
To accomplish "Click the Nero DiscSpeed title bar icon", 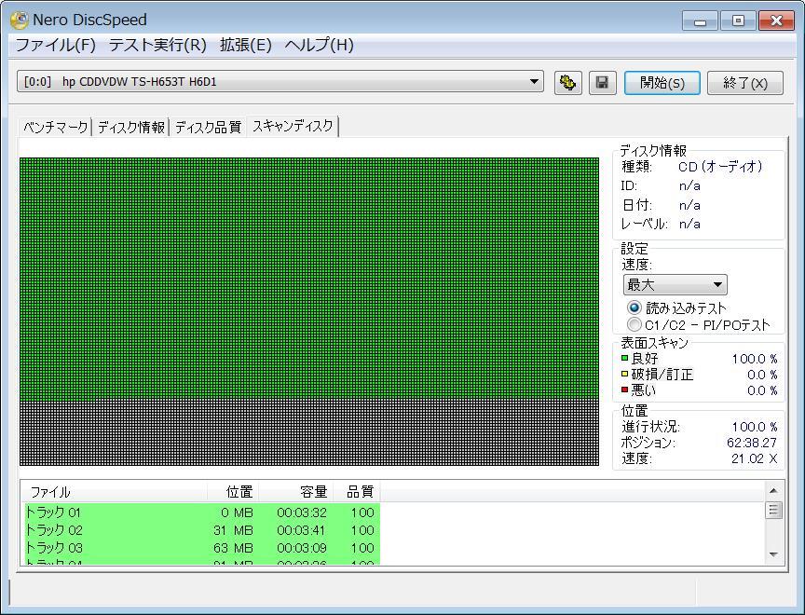I will 19,20.
